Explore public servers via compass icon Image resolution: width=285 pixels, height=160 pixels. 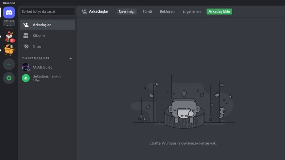point(9,78)
